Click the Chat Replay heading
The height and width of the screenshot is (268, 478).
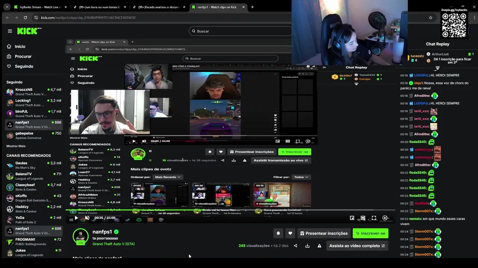[x=437, y=44]
